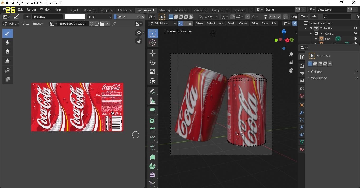This screenshot has width=360, height=188.
Task: Hide Collection with eye icon
Action: click(355, 28)
